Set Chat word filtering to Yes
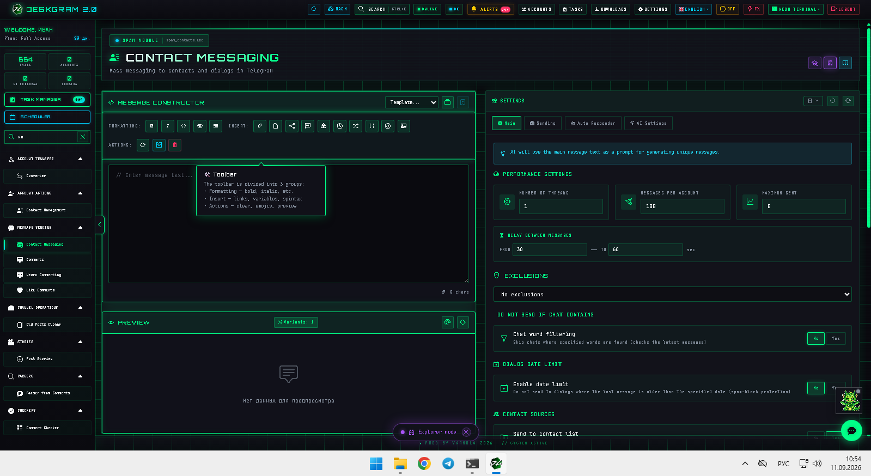Image resolution: width=871 pixels, height=476 pixels. coord(836,338)
